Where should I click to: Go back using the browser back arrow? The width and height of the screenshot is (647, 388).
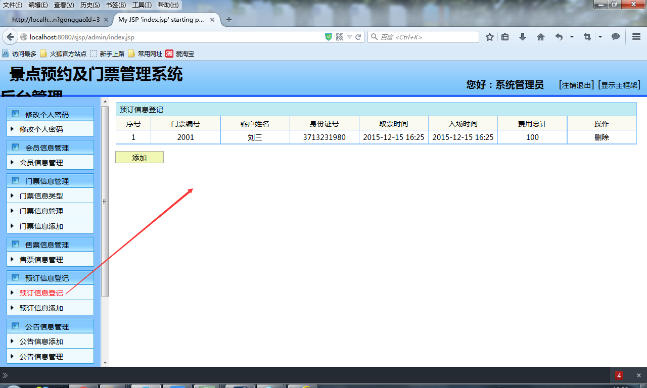coord(10,37)
